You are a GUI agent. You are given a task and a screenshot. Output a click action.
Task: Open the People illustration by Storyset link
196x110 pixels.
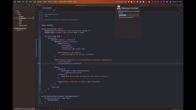123,10
